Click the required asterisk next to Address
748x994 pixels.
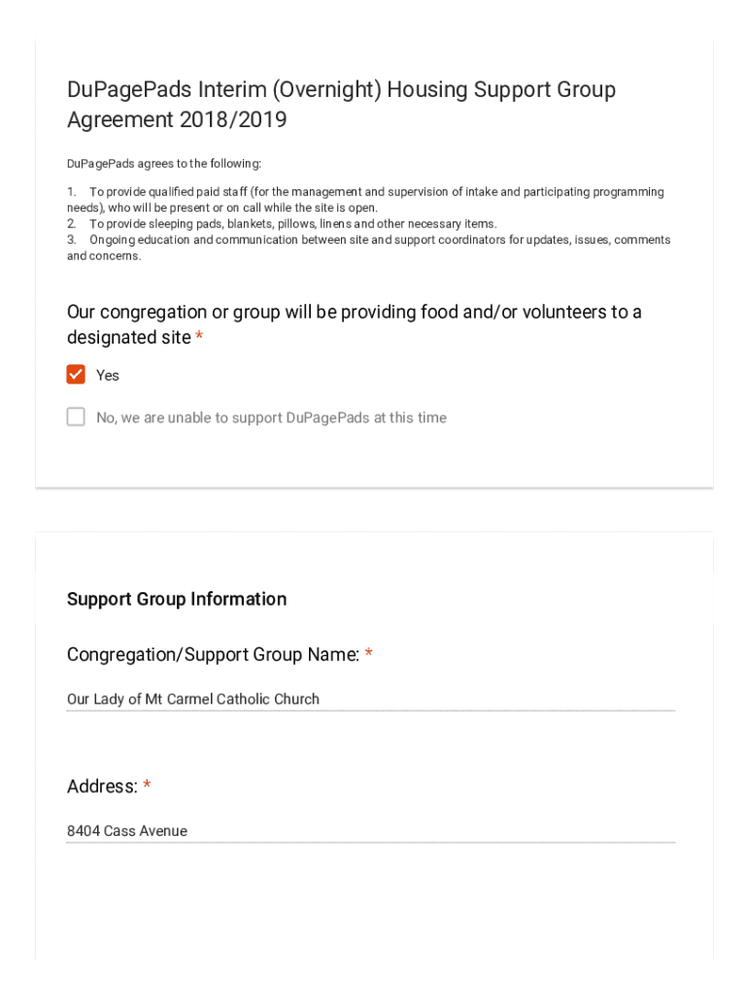pos(147,786)
